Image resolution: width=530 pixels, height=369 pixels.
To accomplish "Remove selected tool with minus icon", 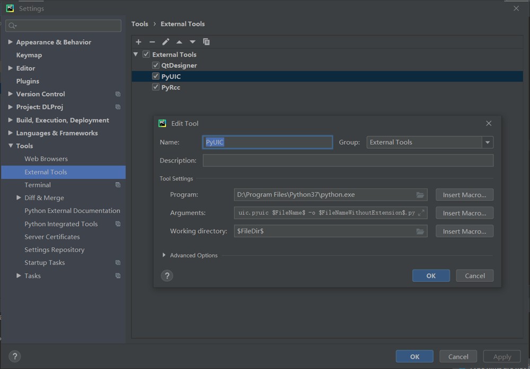I will (x=152, y=42).
